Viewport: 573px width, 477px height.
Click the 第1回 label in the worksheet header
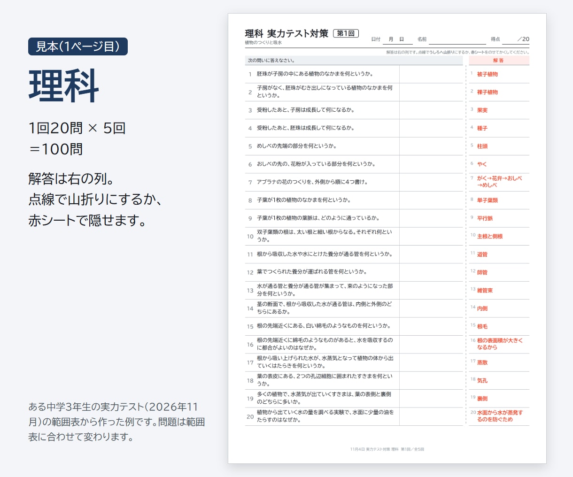pyautogui.click(x=346, y=33)
